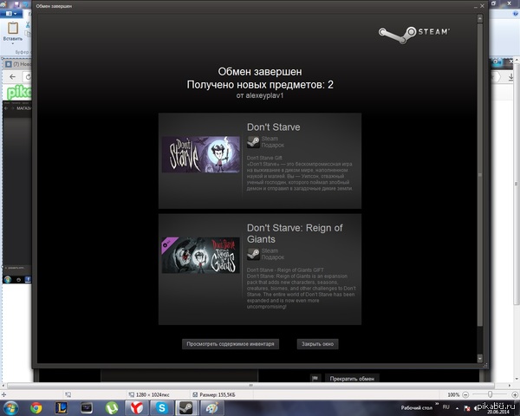This screenshot has height=416, width=520.
Task: Click the download arrow icon at the canvas's right
Action: [511, 77]
